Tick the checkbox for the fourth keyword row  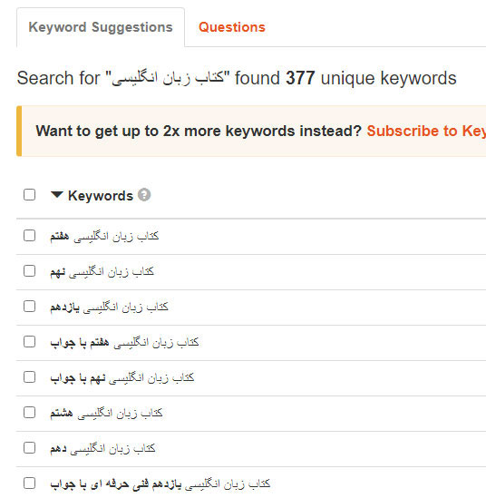tap(30, 342)
